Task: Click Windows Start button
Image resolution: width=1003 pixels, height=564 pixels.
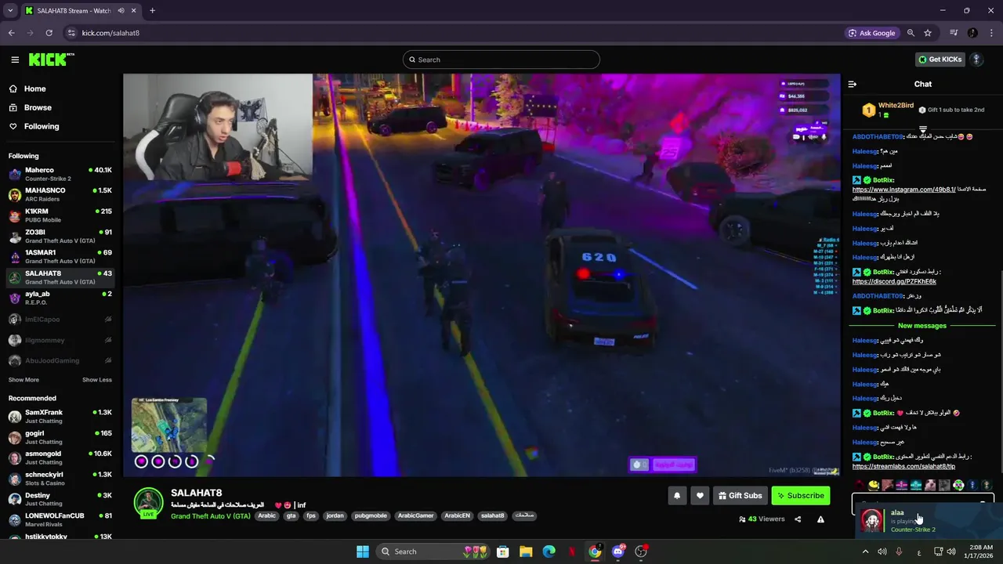Action: pos(362,551)
